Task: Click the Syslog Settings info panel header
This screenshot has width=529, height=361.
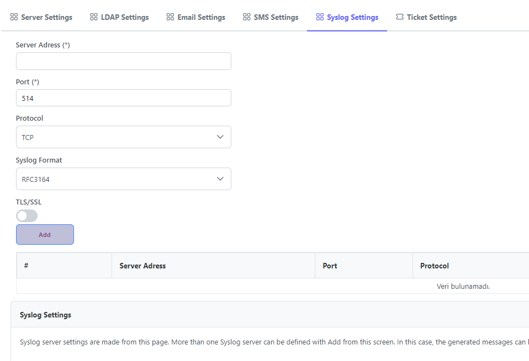Action: tap(45, 315)
